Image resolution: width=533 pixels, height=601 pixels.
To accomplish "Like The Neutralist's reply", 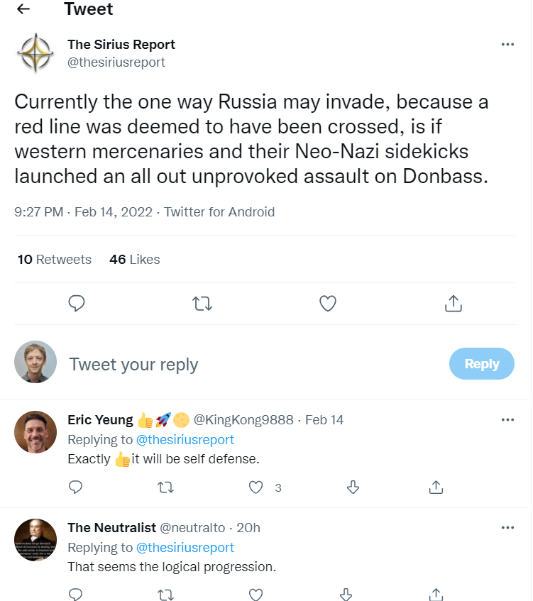I will (256, 594).
